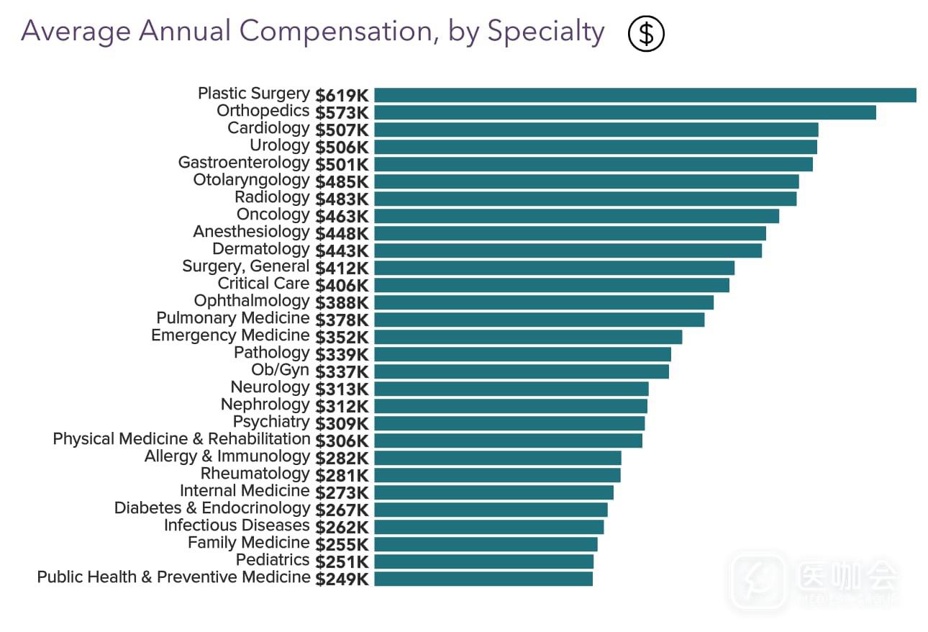Click the chart title text

[x=312, y=32]
